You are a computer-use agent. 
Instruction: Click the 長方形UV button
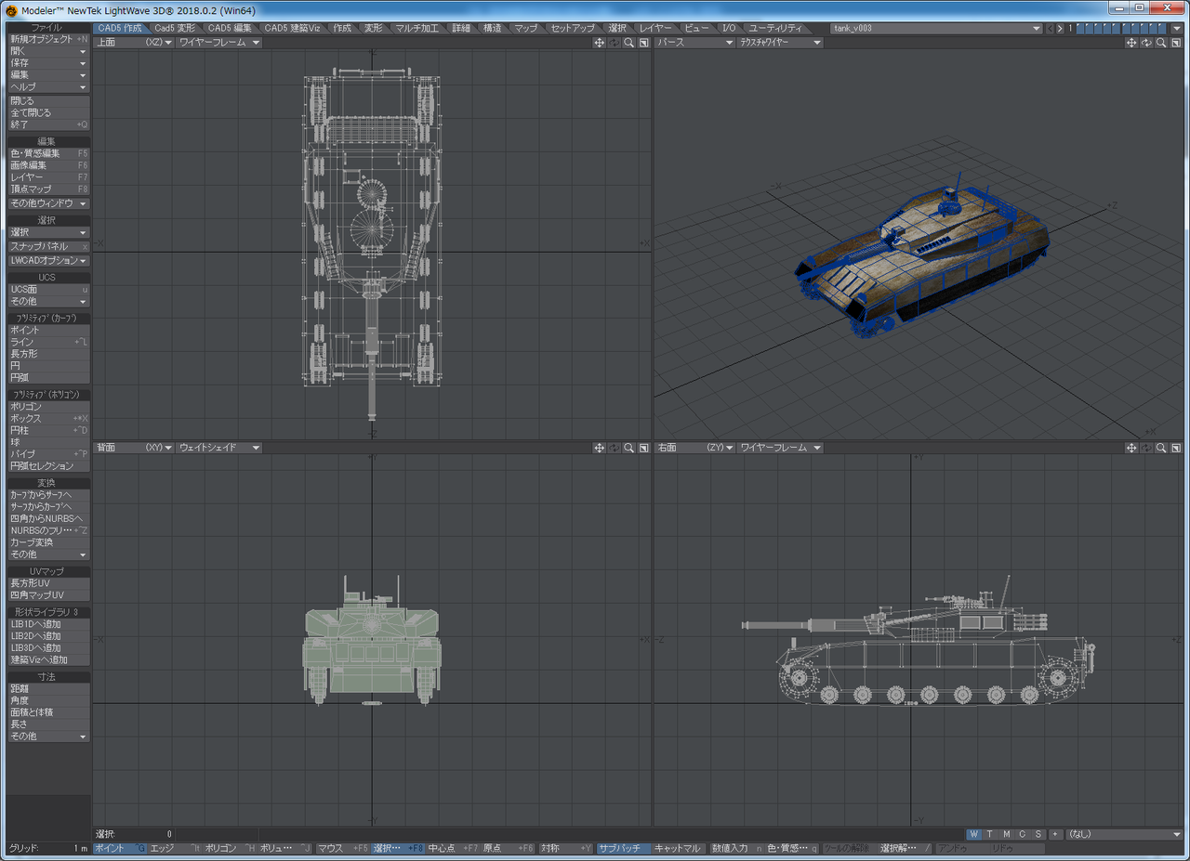pos(48,583)
